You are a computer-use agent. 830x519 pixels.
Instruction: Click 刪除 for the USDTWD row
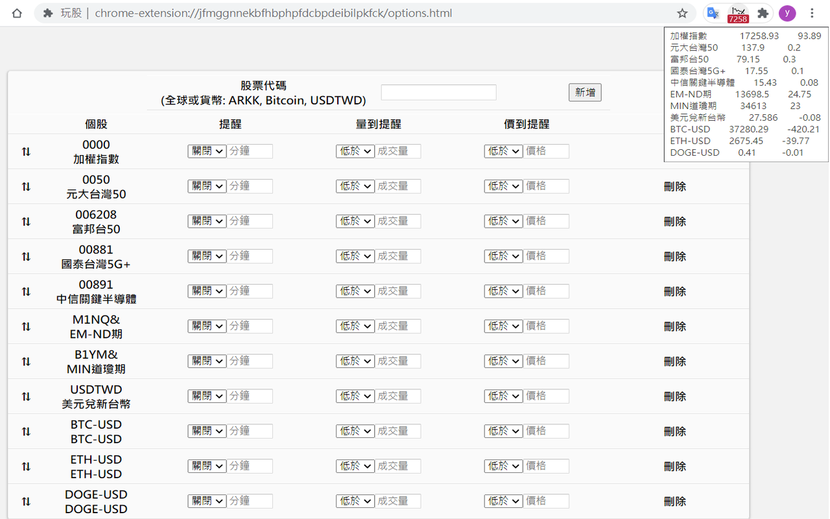tap(675, 397)
